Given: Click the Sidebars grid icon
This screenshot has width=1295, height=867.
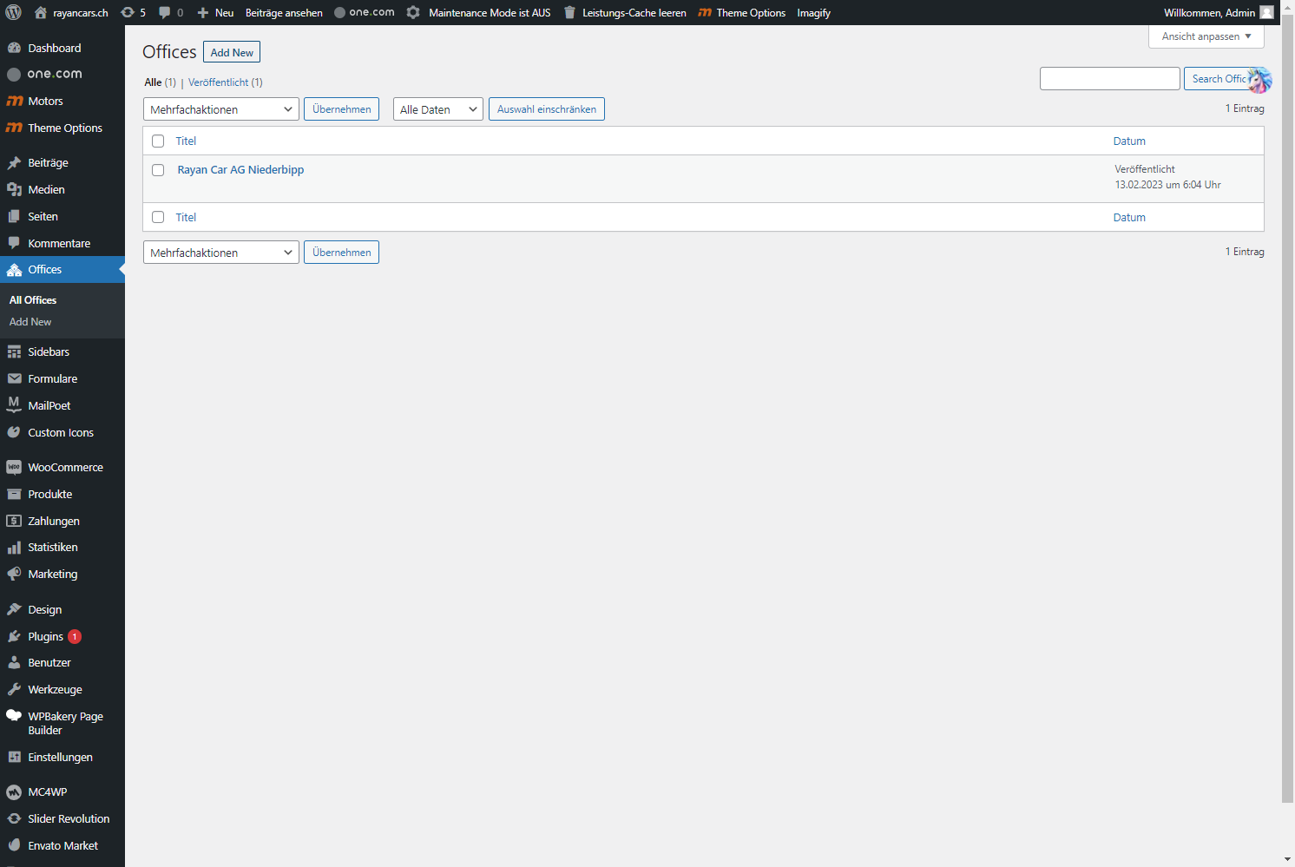Looking at the screenshot, I should (x=14, y=351).
